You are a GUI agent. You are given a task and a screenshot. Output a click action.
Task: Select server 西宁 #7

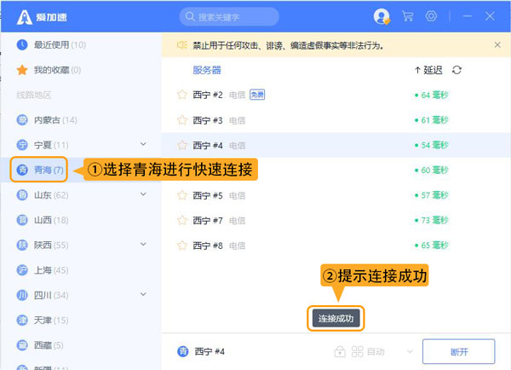click(336, 220)
